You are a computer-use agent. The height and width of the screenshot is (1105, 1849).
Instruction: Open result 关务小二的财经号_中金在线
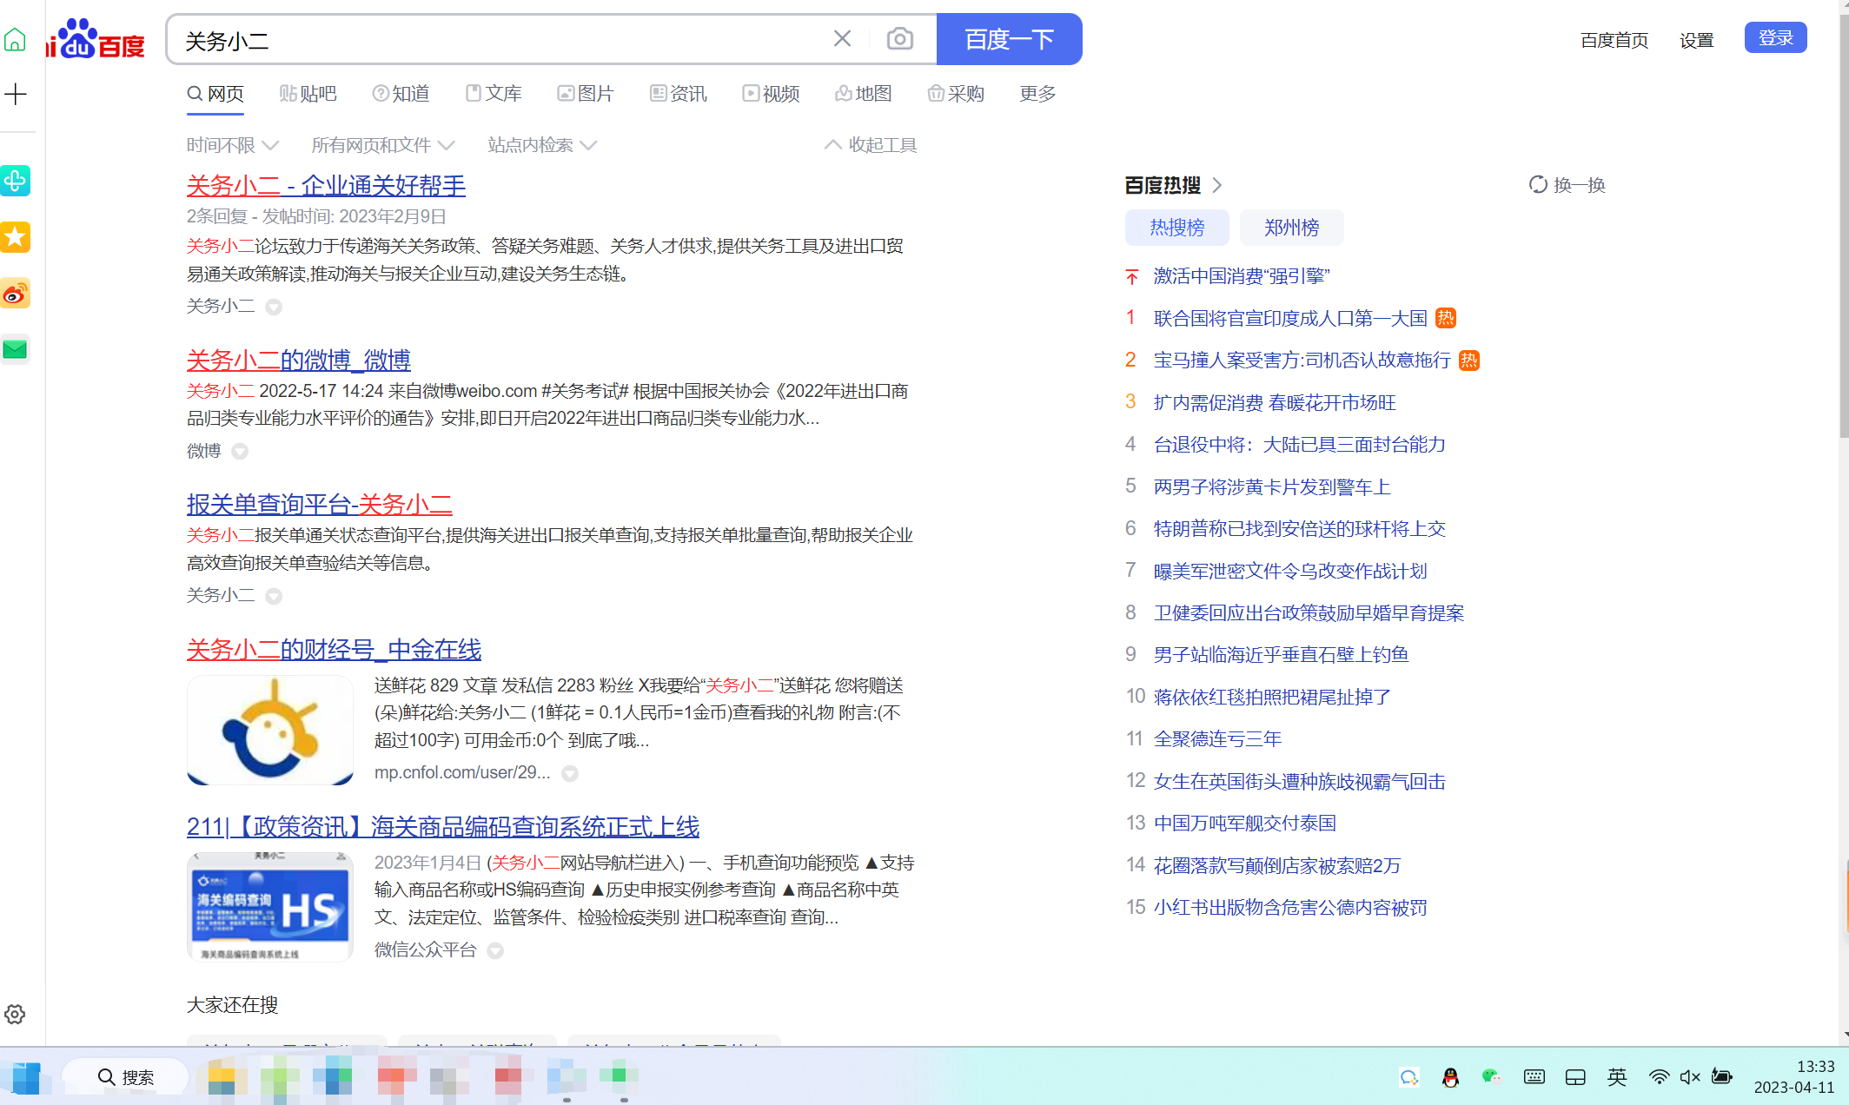334,649
